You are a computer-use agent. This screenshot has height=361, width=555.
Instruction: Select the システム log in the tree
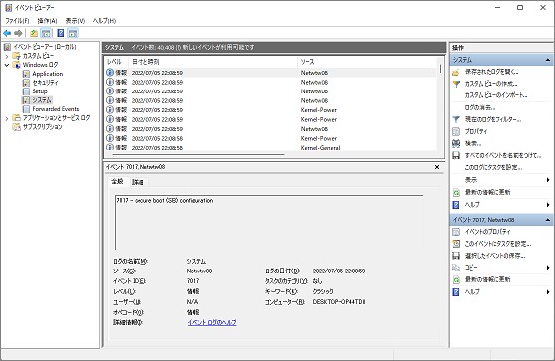coord(42,100)
